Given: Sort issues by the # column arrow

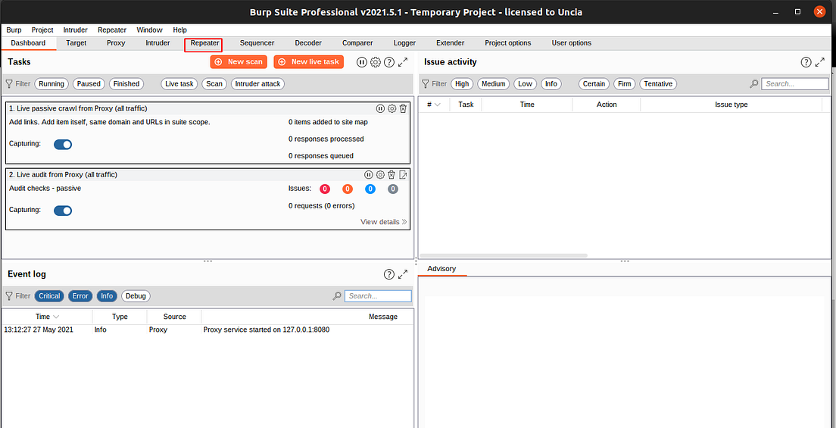Looking at the screenshot, I should coord(438,105).
